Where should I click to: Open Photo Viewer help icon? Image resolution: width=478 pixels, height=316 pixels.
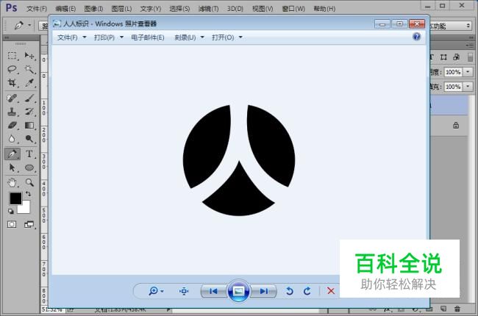[x=416, y=37]
